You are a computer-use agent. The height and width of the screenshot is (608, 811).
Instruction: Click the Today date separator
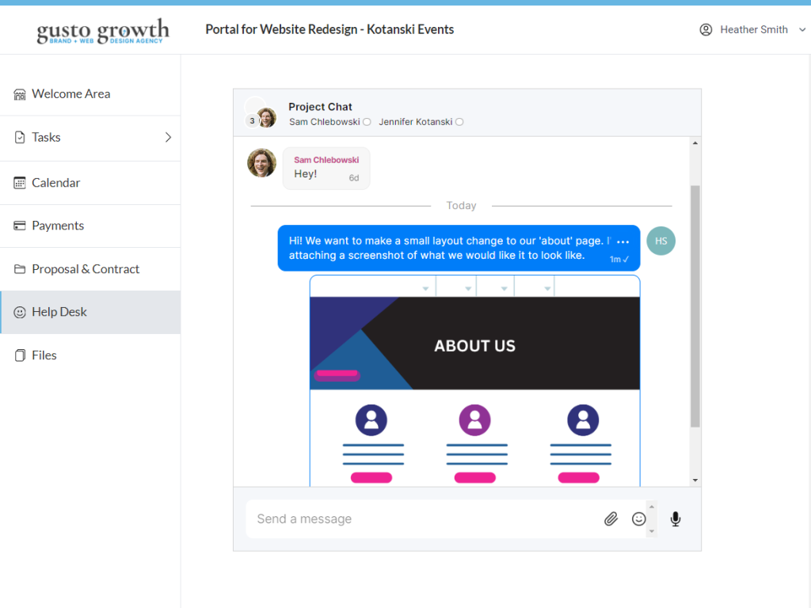(462, 206)
